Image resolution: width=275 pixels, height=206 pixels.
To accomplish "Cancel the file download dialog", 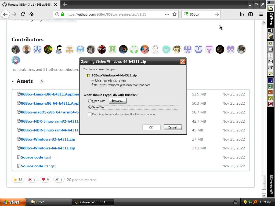I will tap(173, 127).
